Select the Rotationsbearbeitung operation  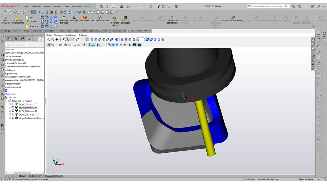coord(233,19)
